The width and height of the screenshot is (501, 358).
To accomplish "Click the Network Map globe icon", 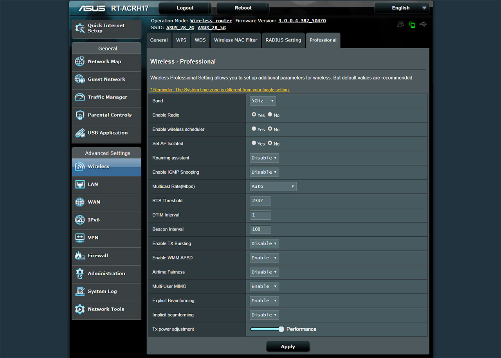I will (80, 61).
